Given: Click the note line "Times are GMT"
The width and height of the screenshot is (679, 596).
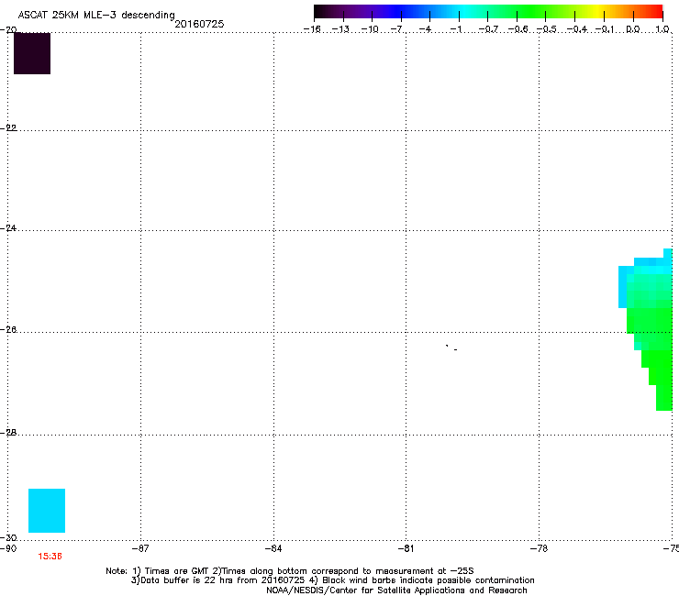Looking at the screenshot, I should 290,571.
